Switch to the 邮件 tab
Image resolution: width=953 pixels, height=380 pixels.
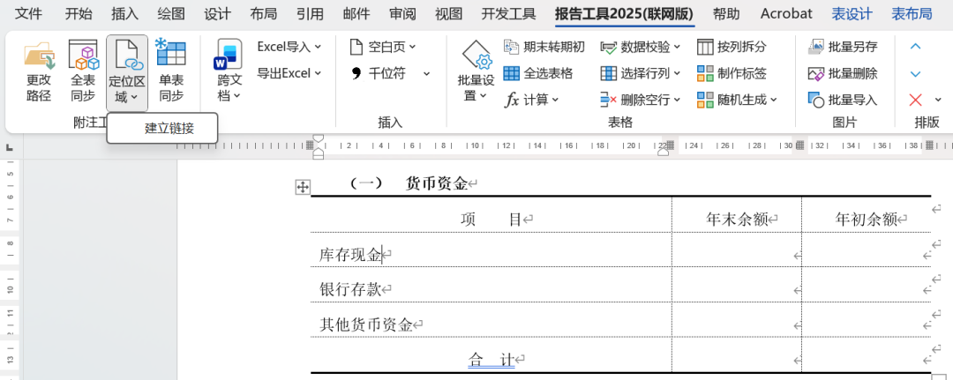[356, 13]
